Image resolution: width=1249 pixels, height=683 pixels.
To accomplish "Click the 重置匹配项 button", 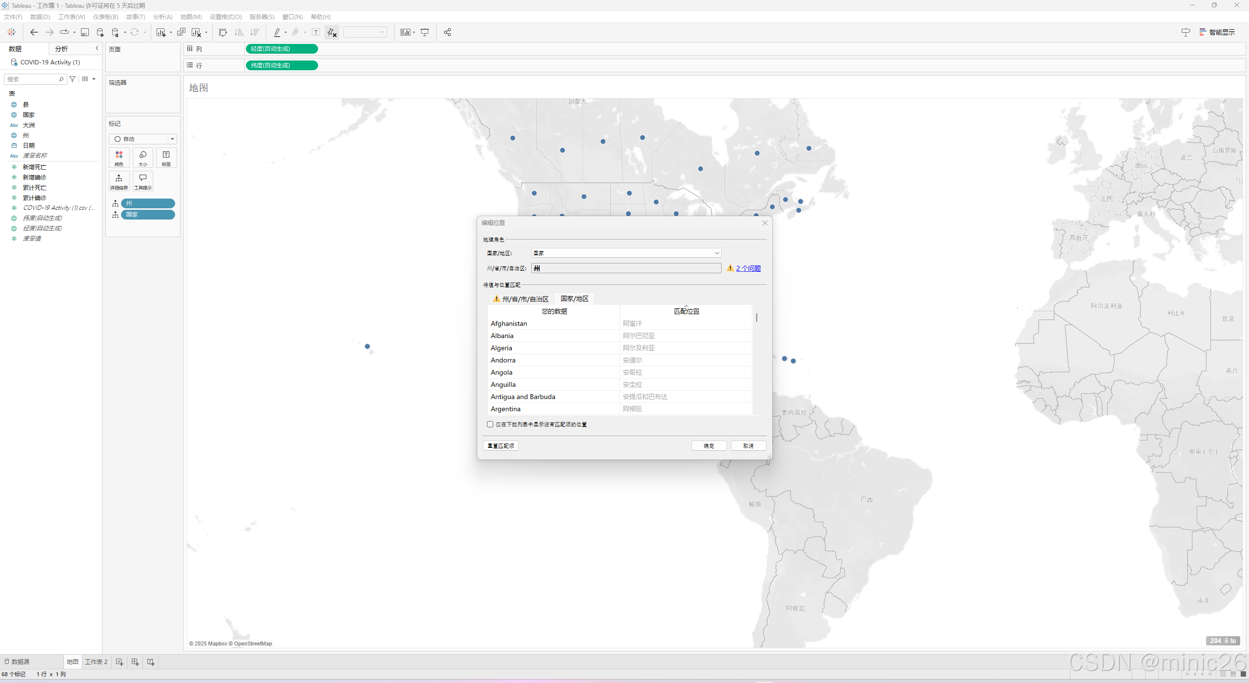I will coord(501,446).
